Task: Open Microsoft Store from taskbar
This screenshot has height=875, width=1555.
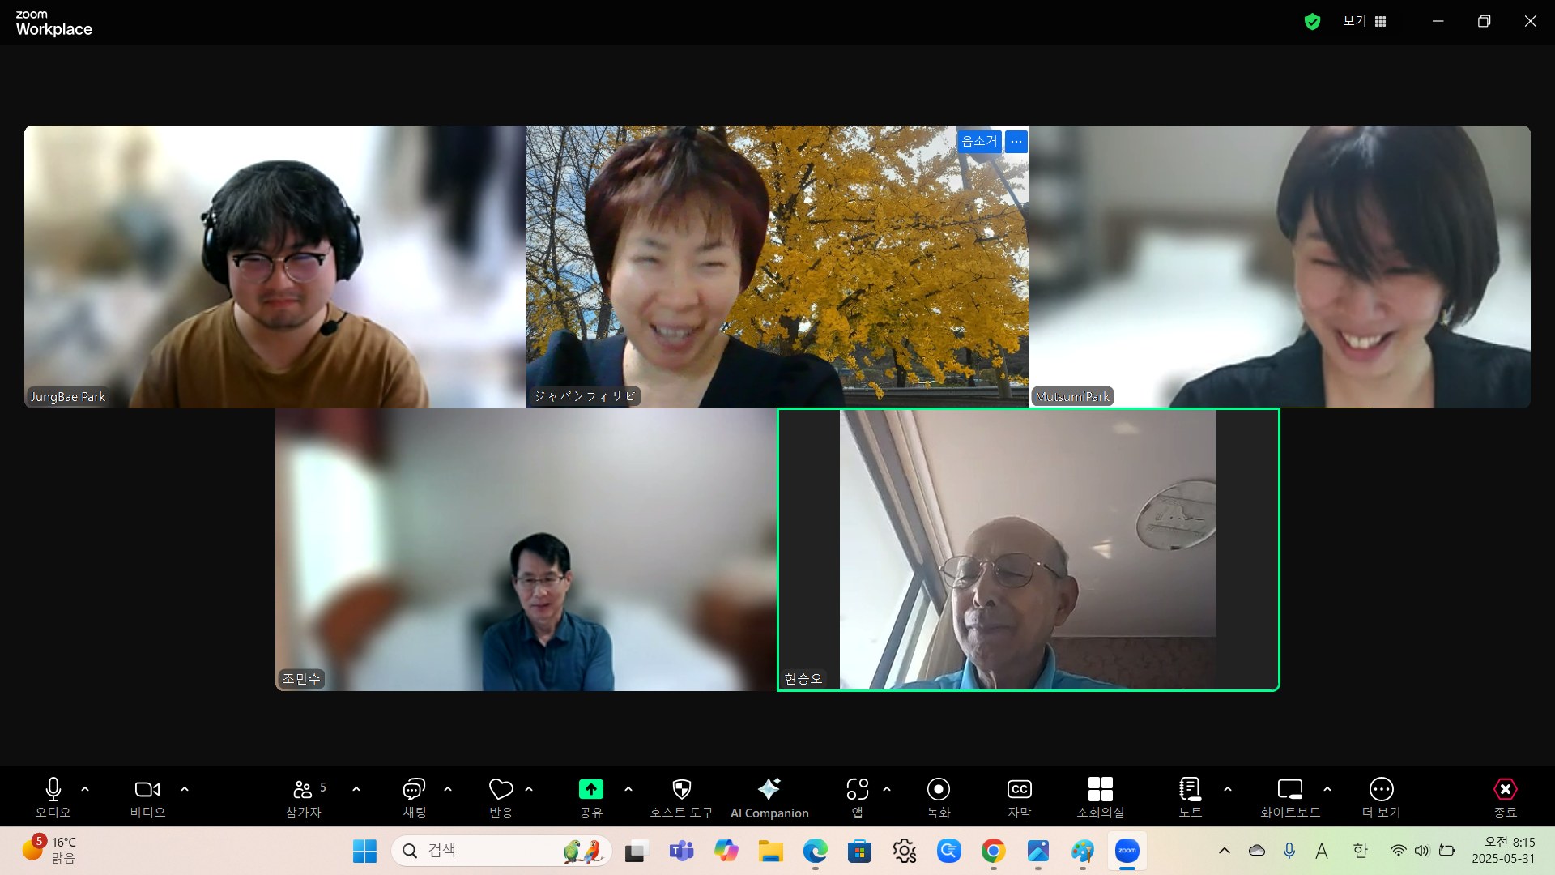Action: point(859,851)
